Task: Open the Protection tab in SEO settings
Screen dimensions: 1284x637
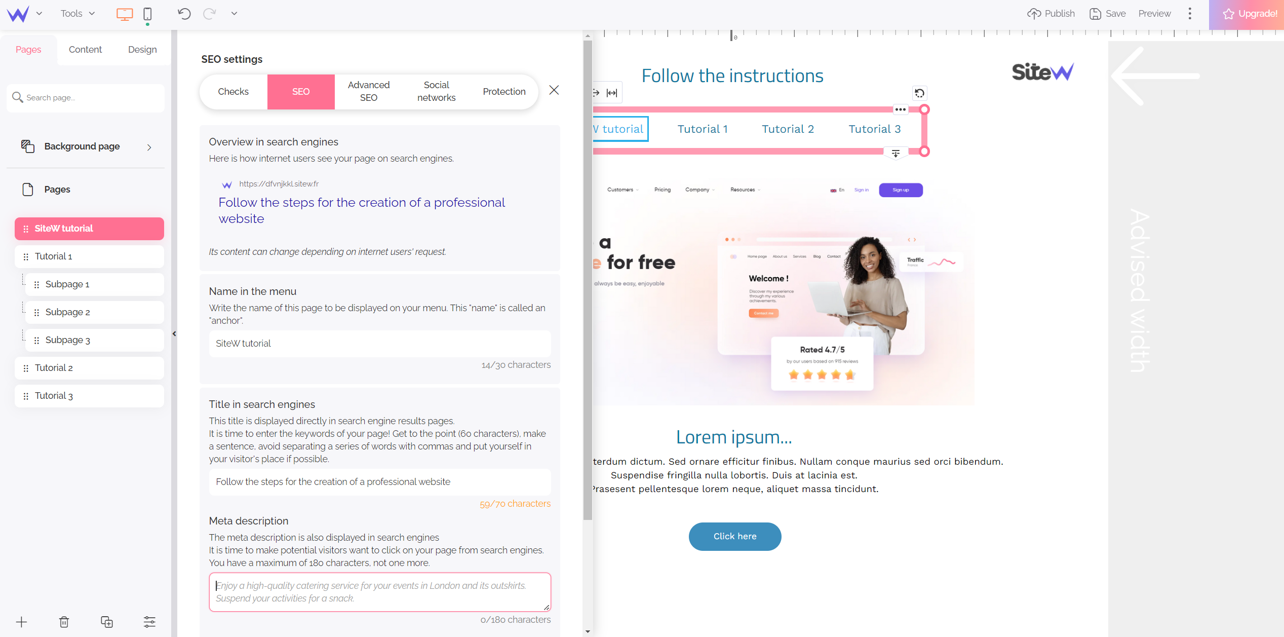Action: click(503, 91)
